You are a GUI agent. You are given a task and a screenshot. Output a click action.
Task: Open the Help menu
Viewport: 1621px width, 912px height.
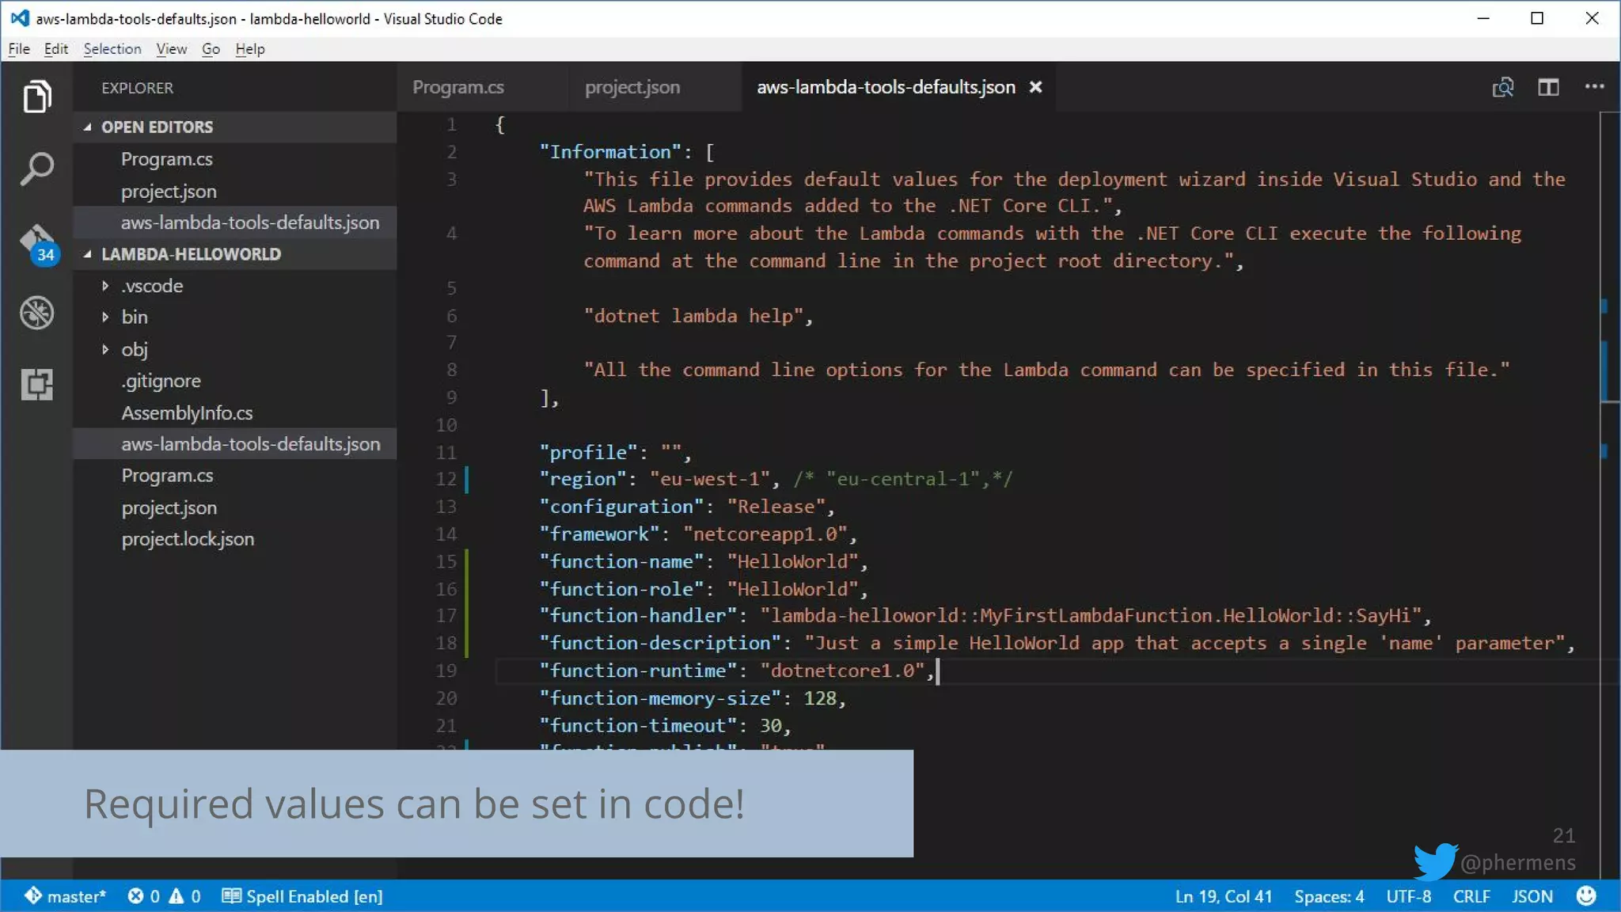point(250,49)
